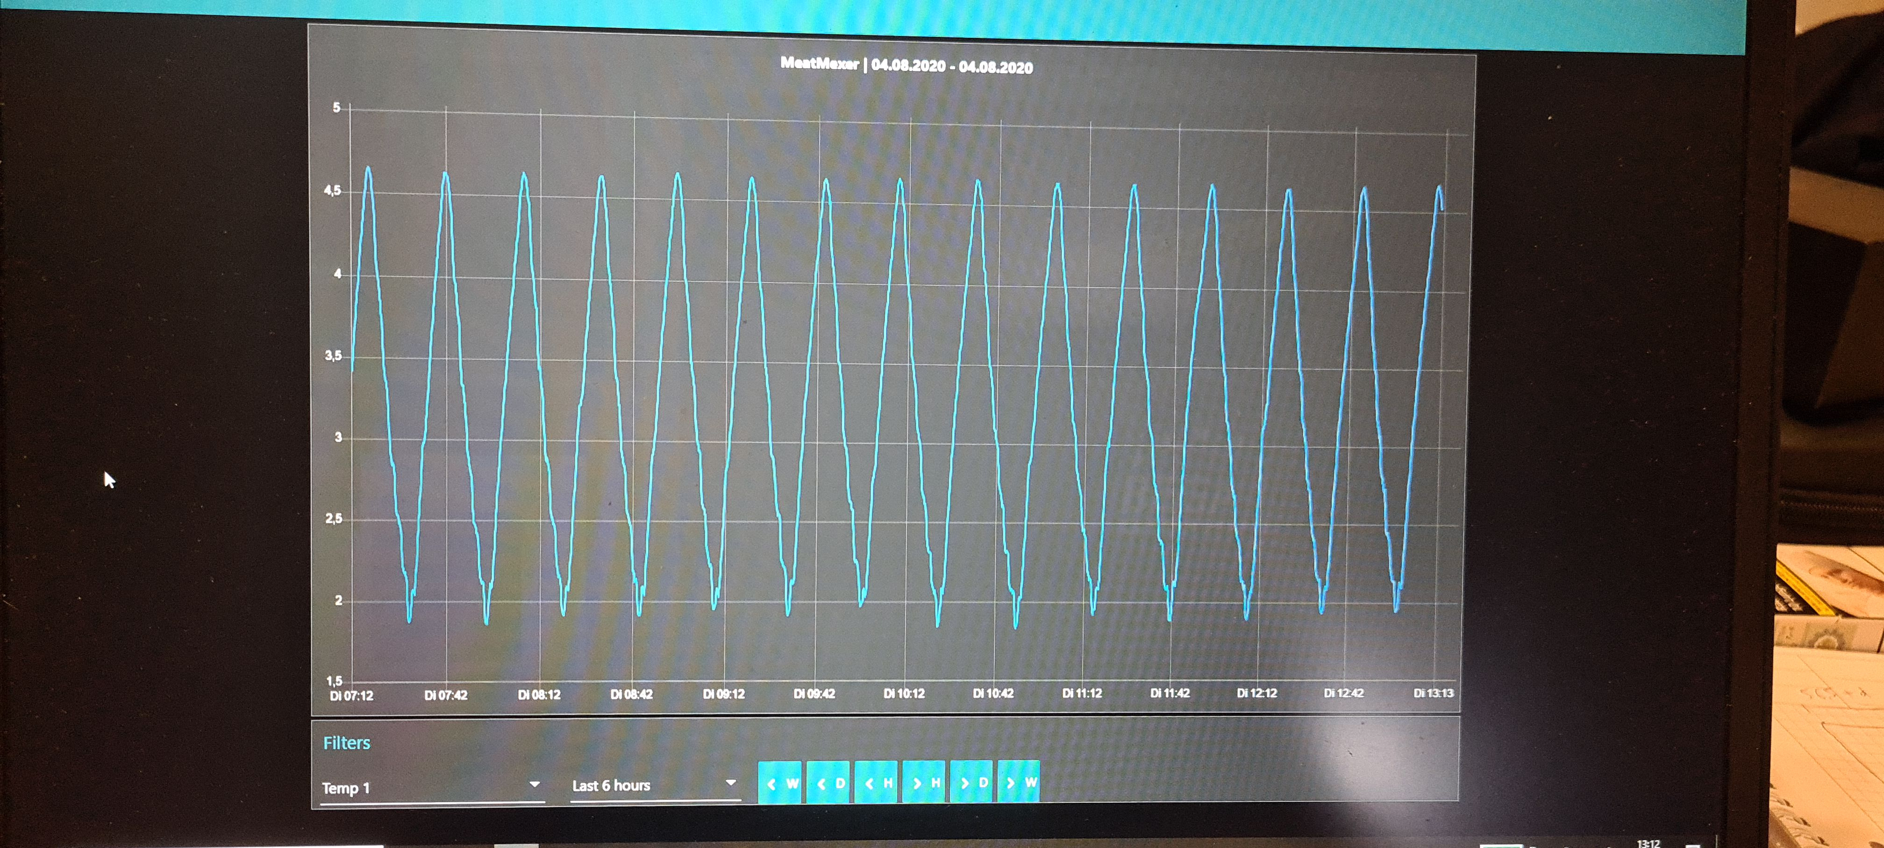The image size is (1884, 848).
Task: Open the taskbar clock showing 13:12
Action: click(1648, 843)
